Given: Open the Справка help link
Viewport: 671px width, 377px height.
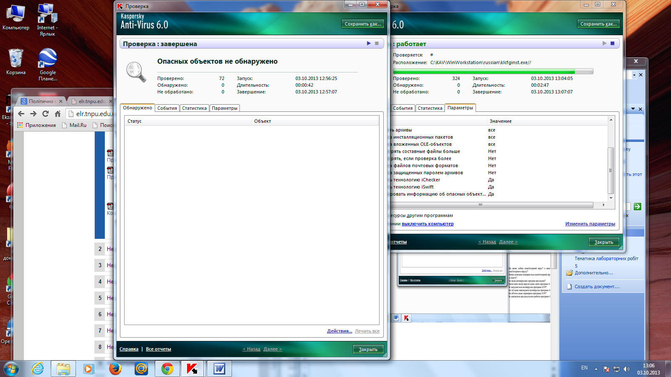Looking at the screenshot, I should coord(129,349).
